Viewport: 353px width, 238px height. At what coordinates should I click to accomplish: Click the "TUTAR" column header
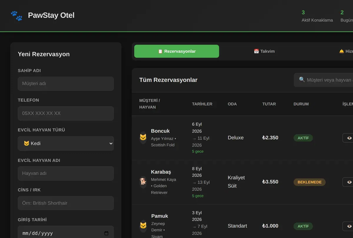click(x=269, y=104)
